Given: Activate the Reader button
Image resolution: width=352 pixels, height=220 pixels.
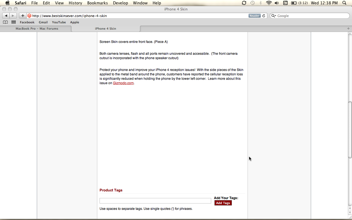Looking at the screenshot, I should pyautogui.click(x=254, y=16).
